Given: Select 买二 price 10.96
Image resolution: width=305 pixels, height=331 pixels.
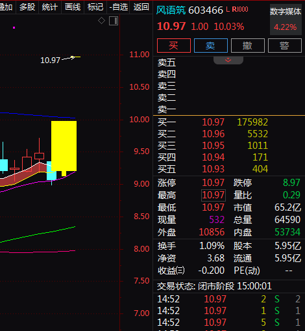Looking at the screenshot, I should (213, 134).
